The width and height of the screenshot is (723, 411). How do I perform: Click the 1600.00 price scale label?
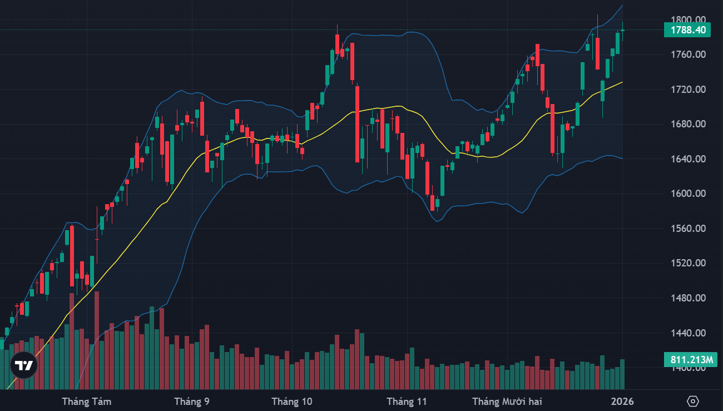click(688, 194)
